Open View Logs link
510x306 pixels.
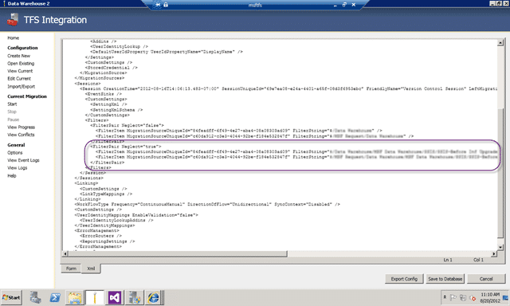point(18,168)
